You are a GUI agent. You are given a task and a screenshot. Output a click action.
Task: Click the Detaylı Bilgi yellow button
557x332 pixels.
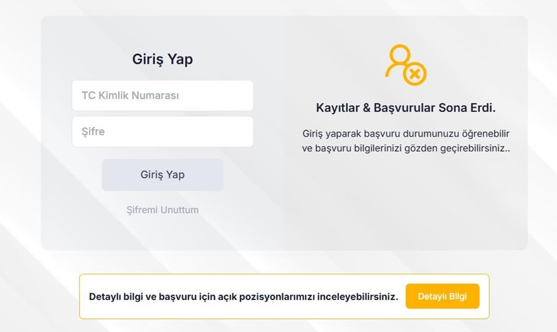[x=442, y=296]
